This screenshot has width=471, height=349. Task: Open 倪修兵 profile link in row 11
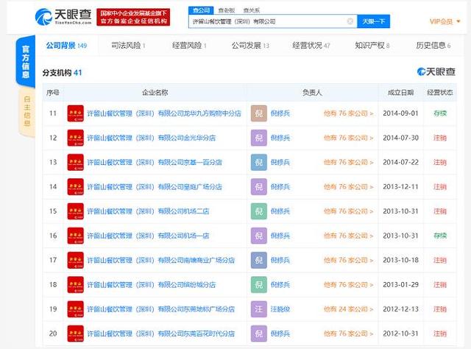pyautogui.click(x=280, y=113)
